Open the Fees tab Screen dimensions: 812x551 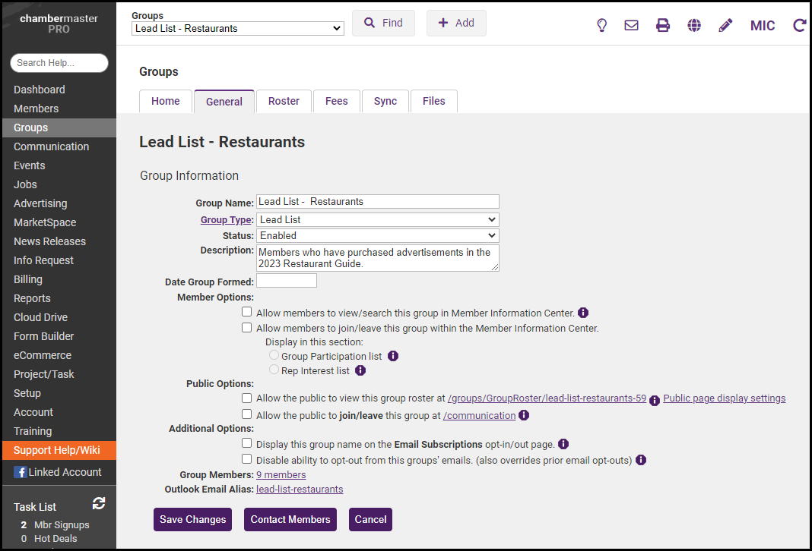coord(336,101)
